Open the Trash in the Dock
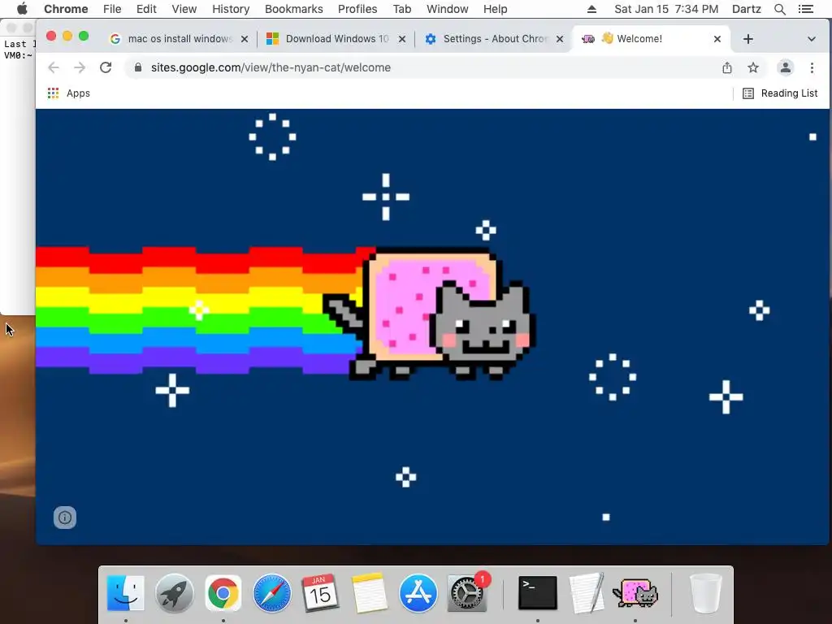Screen dimensions: 832x624 (705, 593)
